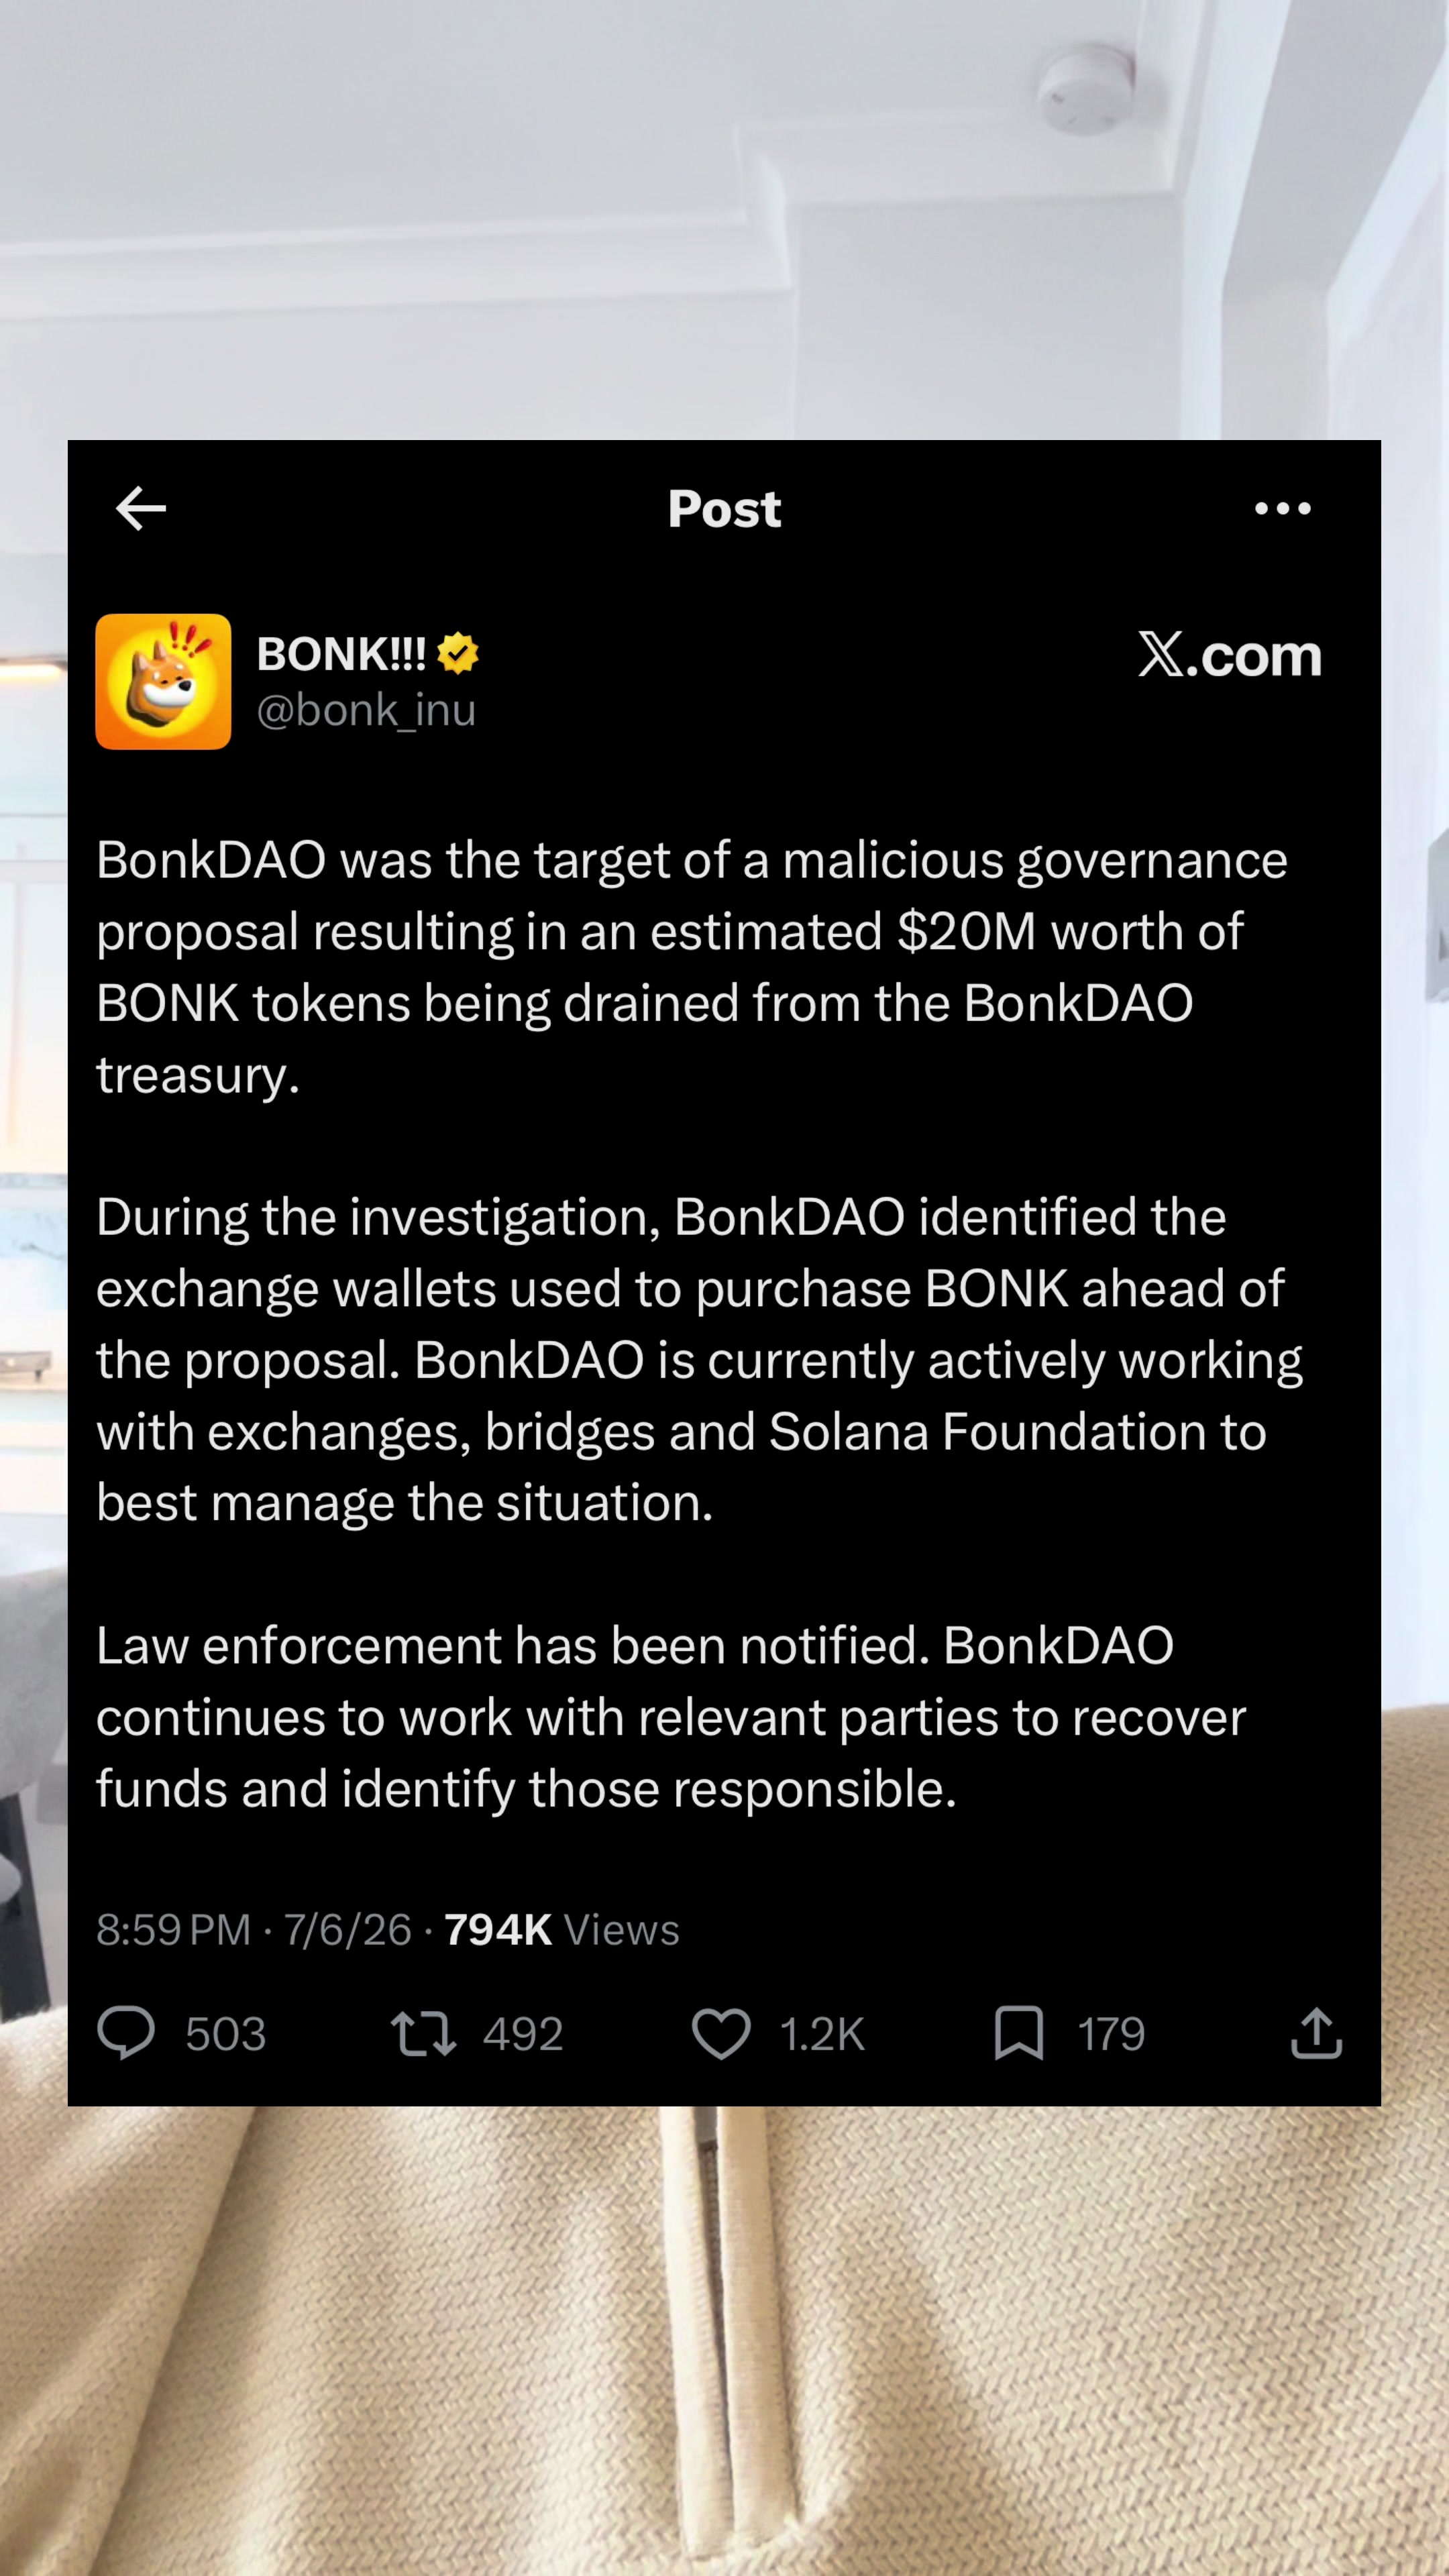
Task: View the 492 reposts count
Action: [523, 2034]
